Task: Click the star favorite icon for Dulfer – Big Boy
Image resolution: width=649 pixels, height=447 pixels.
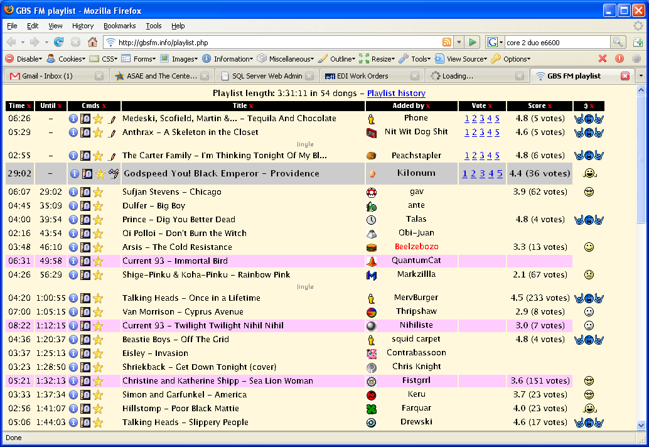Action: 98,206
